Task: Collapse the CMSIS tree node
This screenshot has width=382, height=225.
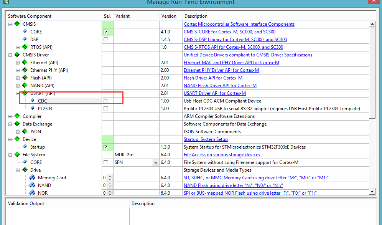Action: pos(10,24)
